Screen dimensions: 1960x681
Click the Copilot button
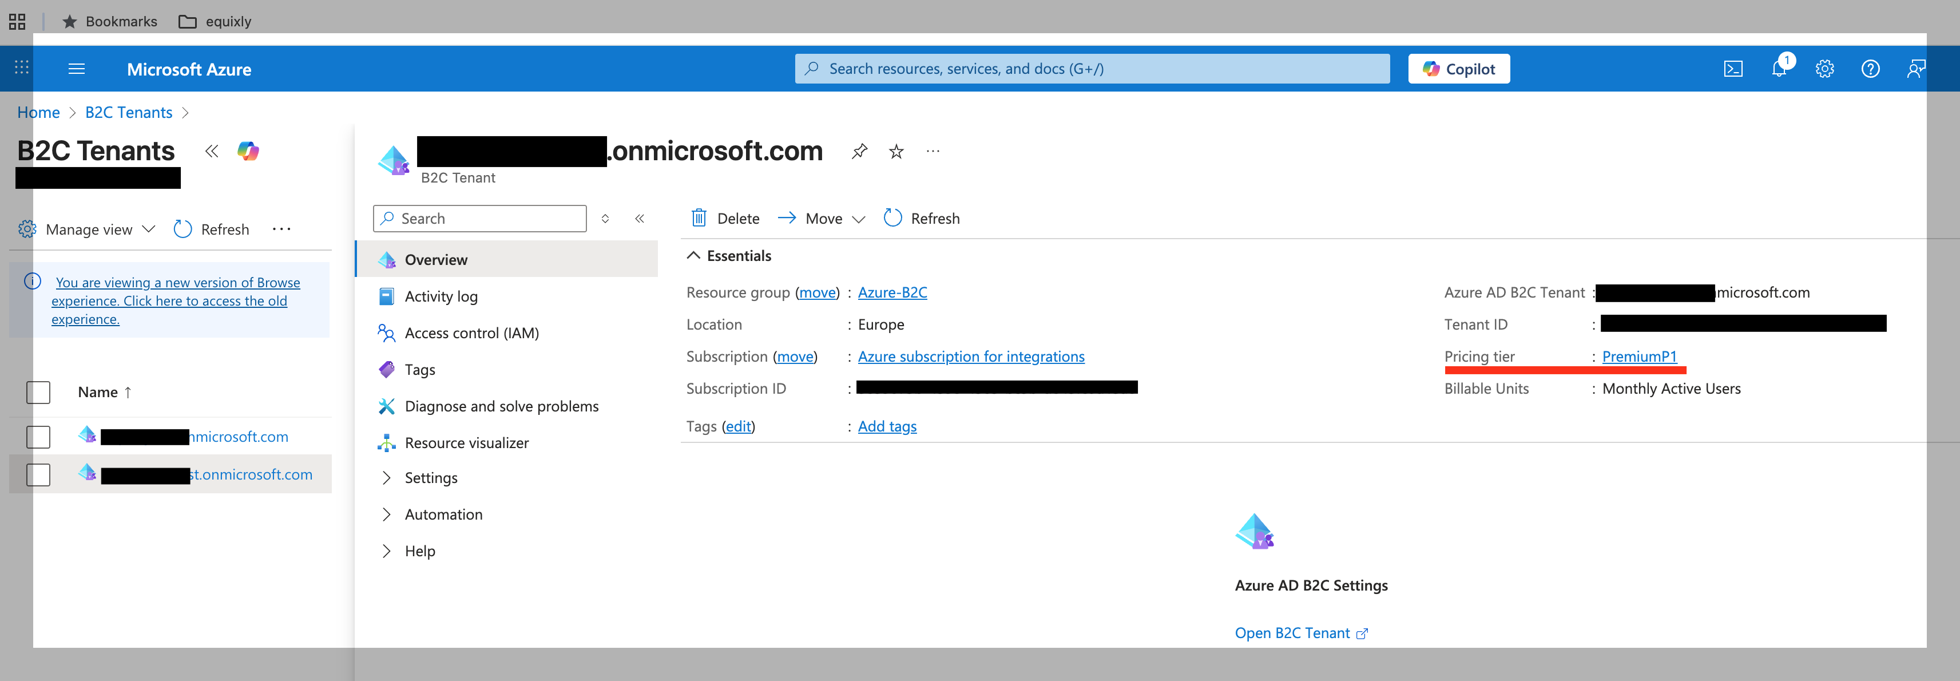coord(1459,69)
